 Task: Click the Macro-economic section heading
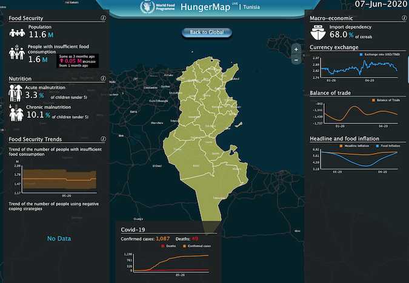click(331, 18)
